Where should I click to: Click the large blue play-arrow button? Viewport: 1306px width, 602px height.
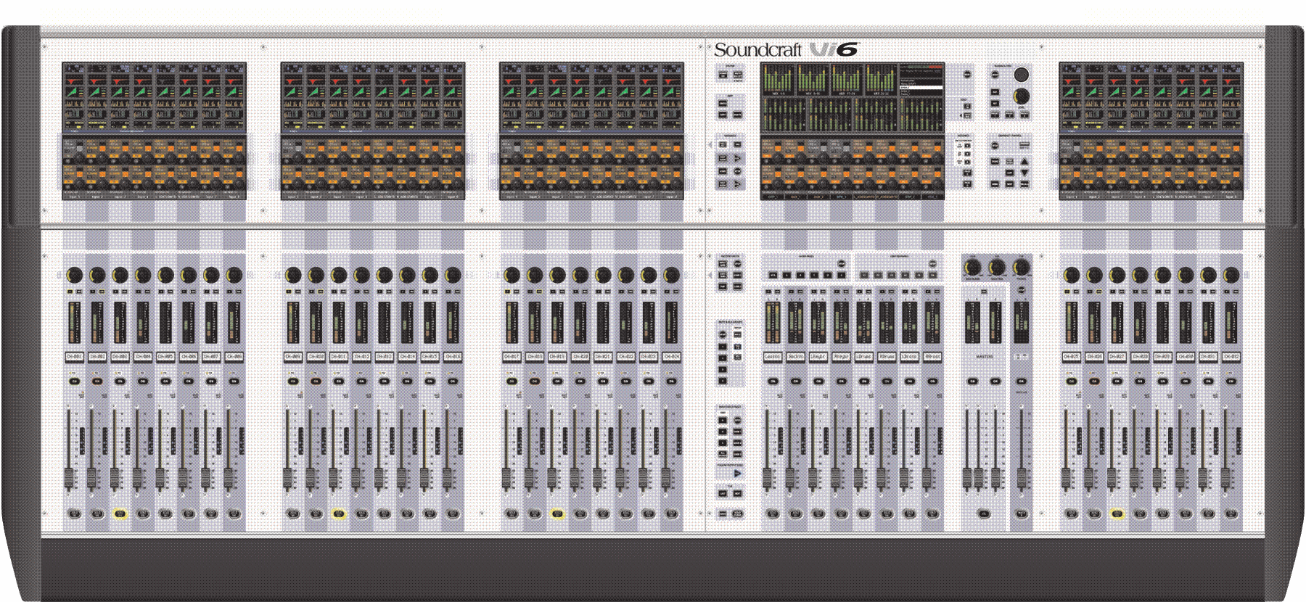(x=737, y=473)
